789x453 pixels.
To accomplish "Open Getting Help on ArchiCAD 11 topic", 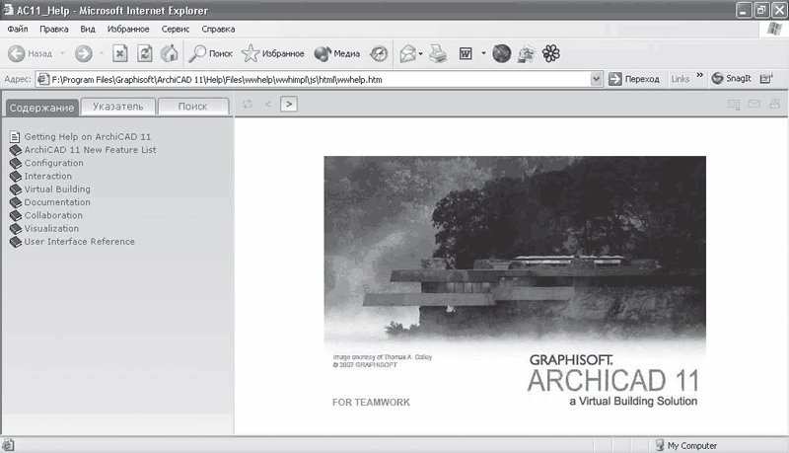I will click(x=87, y=136).
